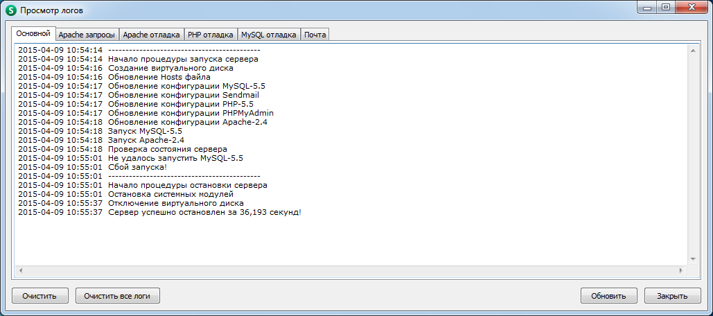Open the Apache запросы tab
Screen dimensions: 713x316
pyautogui.click(x=87, y=35)
